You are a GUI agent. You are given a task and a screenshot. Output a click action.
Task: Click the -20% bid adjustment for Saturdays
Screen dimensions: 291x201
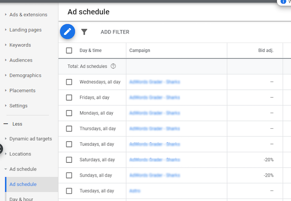coord(269,160)
